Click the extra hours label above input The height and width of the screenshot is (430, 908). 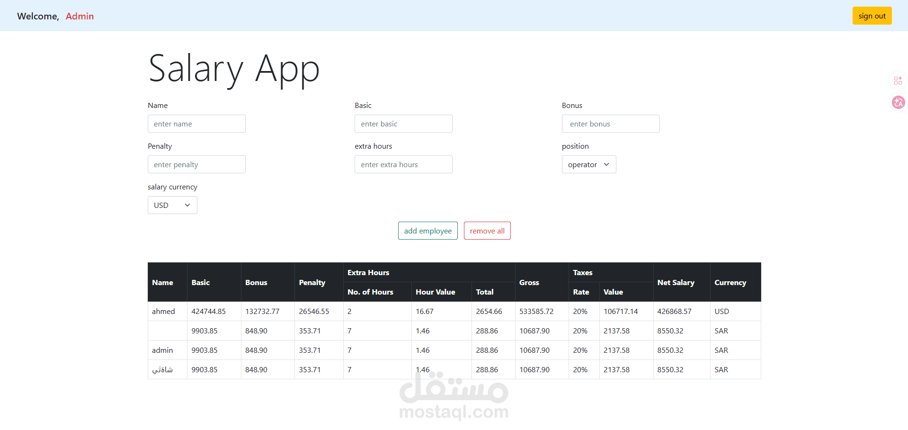coord(373,146)
